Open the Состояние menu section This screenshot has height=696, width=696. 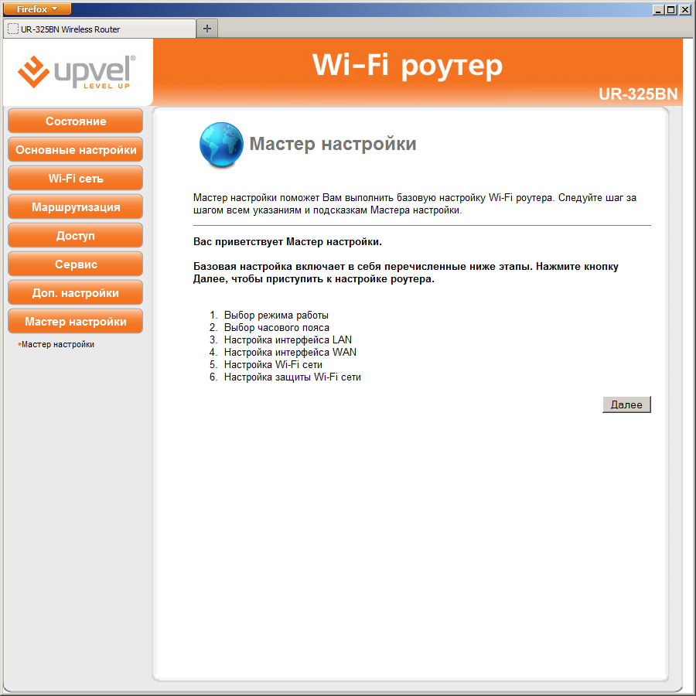tap(76, 121)
